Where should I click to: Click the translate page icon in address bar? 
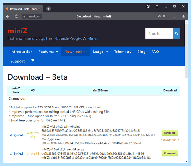[x=159, y=17]
